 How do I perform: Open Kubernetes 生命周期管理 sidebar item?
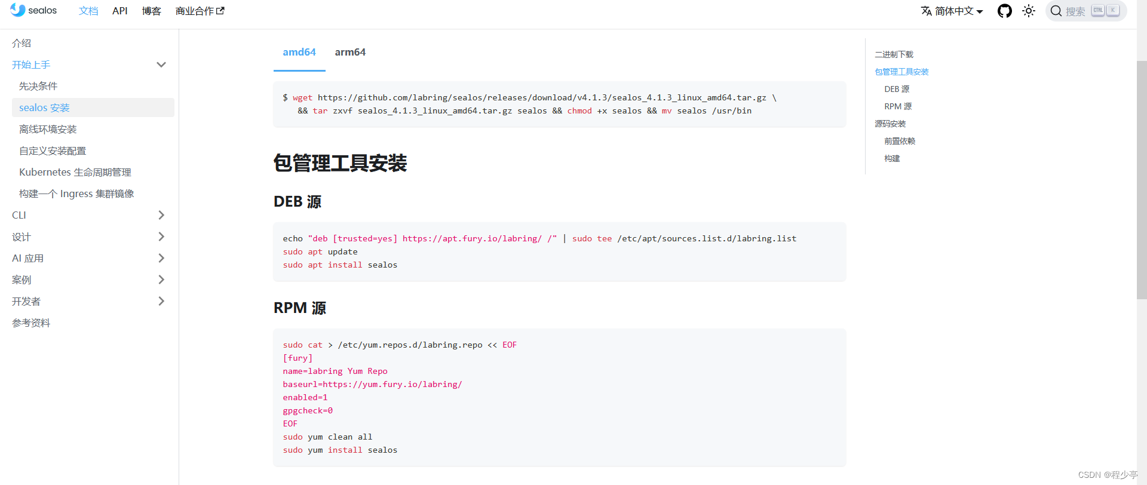(x=75, y=172)
